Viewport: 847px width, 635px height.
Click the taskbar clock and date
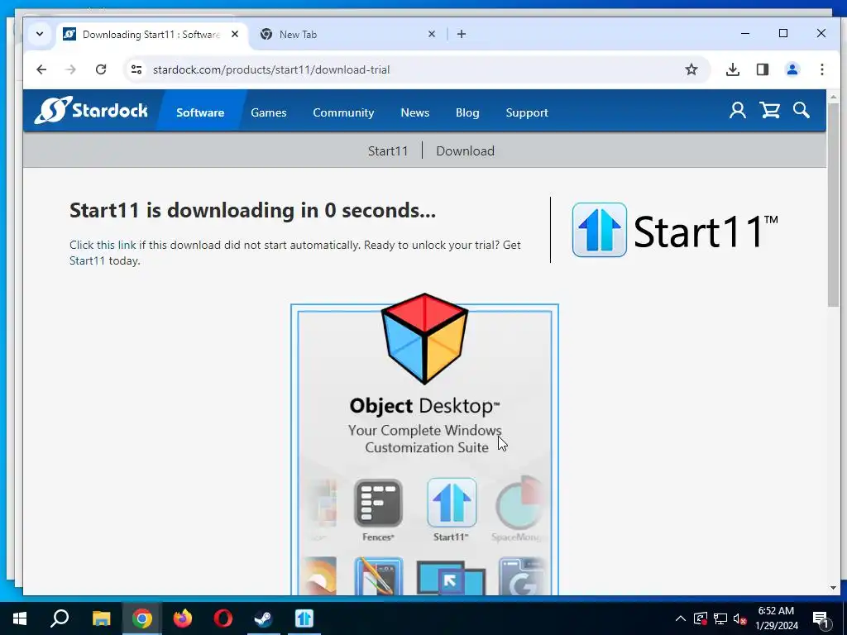coord(776,618)
